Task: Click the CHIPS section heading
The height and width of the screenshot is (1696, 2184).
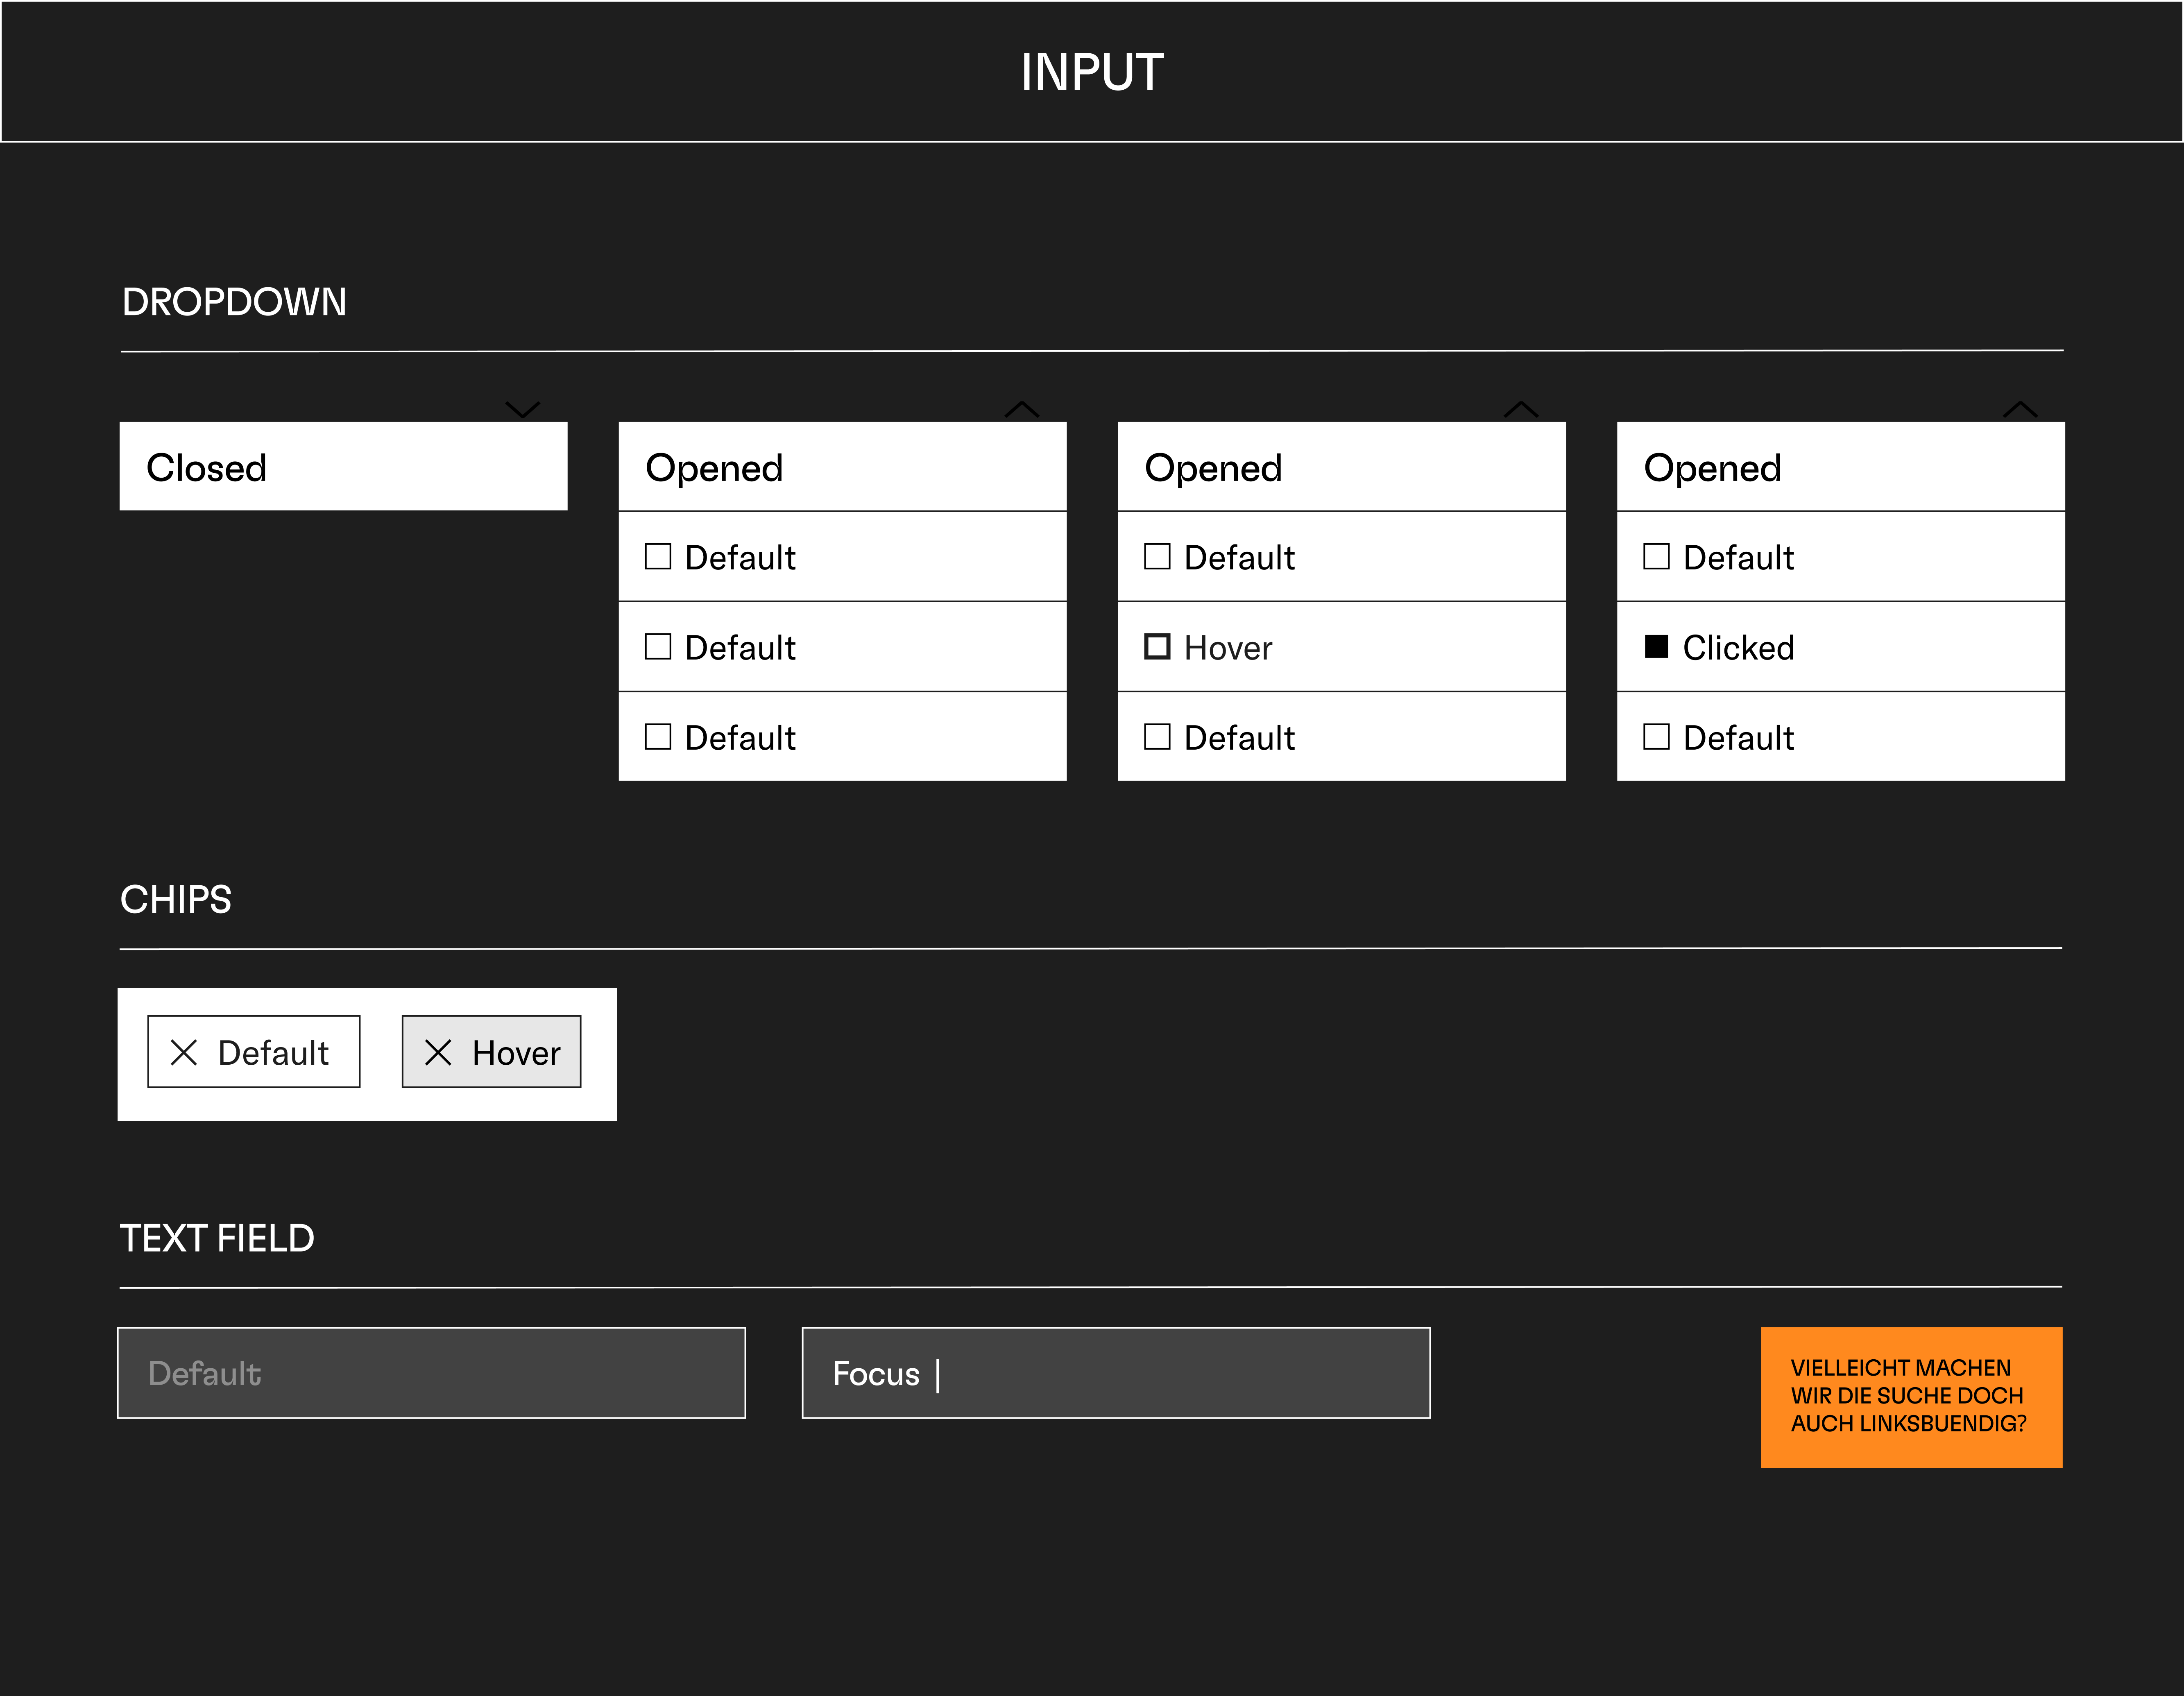Action: [176, 899]
